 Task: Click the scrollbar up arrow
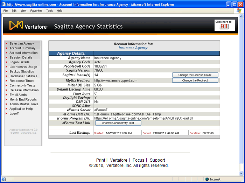tap(241, 16)
